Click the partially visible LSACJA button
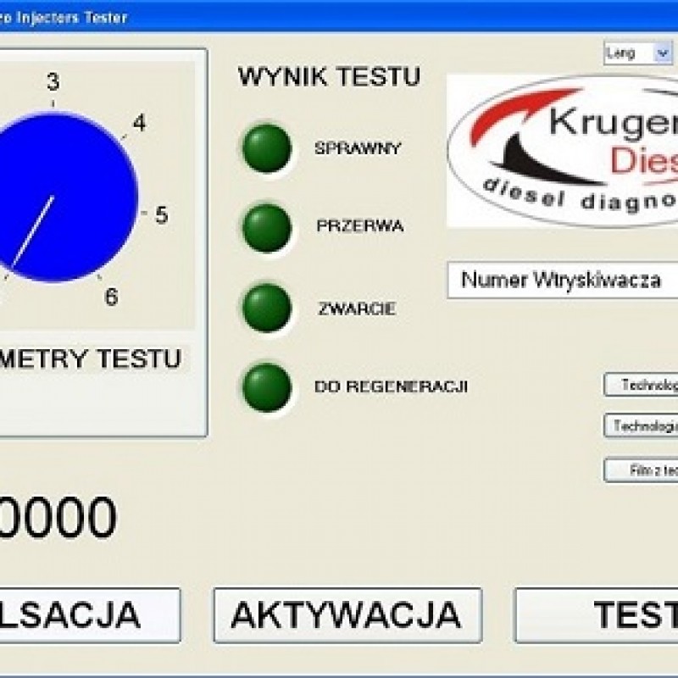This screenshot has width=678, height=678. point(90,615)
